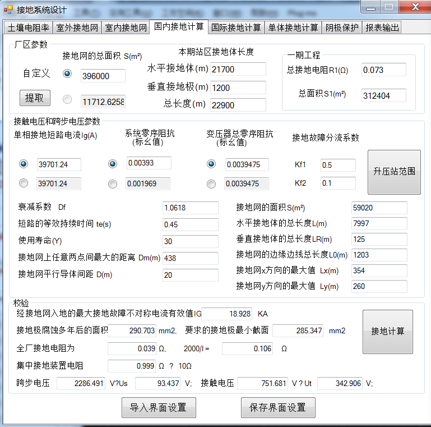Click 保存界面设置 button
The image size is (431, 427).
click(278, 407)
